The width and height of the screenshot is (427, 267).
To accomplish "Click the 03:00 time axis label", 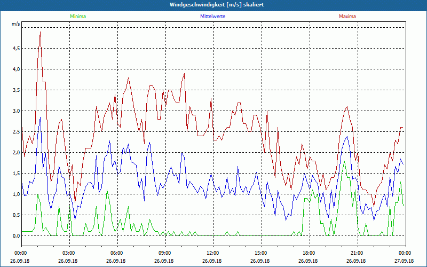I will click(68, 253).
